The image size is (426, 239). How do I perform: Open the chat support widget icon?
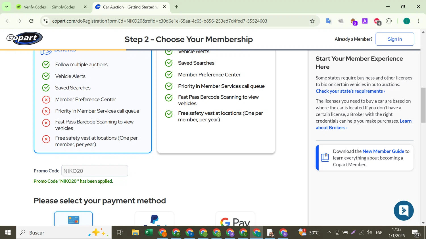pos(404,210)
